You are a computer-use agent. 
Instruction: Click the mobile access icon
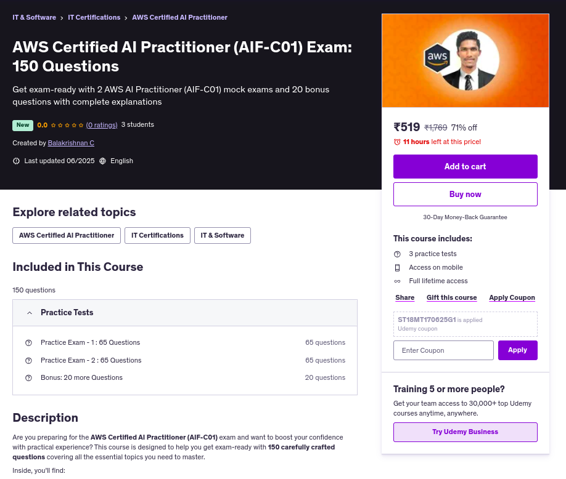point(397,267)
